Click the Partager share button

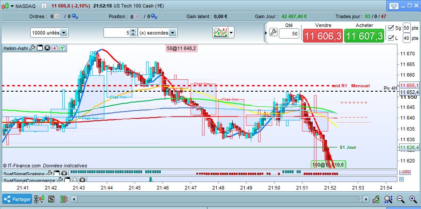coord(17,199)
